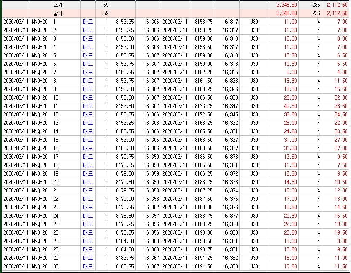Click the closing date in row 10
Image resolution: width=351 pixels, height=273 pixels.
pos(174,98)
